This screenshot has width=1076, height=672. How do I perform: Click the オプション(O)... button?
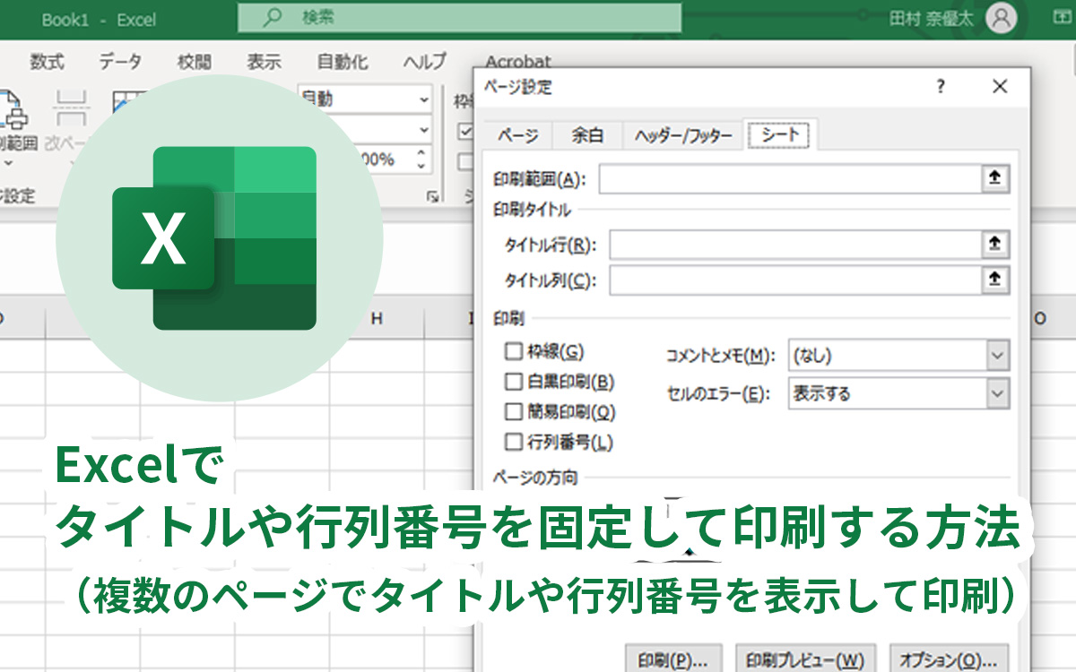(x=950, y=659)
